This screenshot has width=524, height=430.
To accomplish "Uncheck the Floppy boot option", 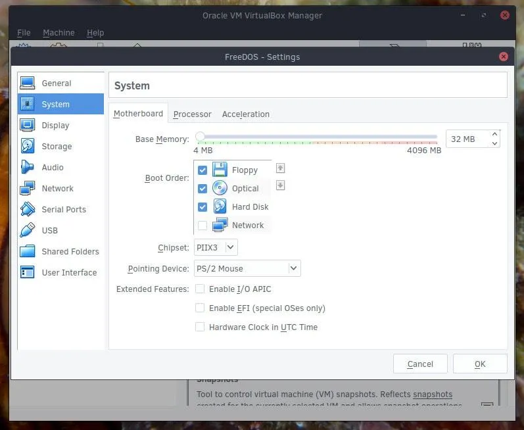I will (202, 170).
